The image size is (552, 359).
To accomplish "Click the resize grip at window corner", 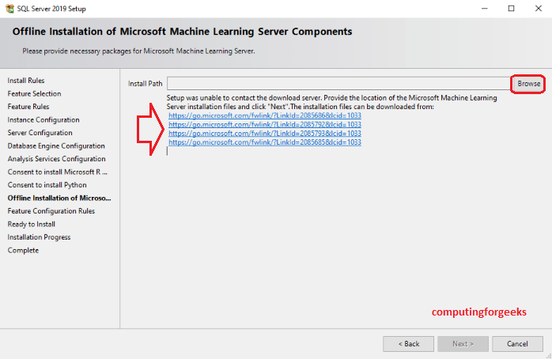I will 549,356.
